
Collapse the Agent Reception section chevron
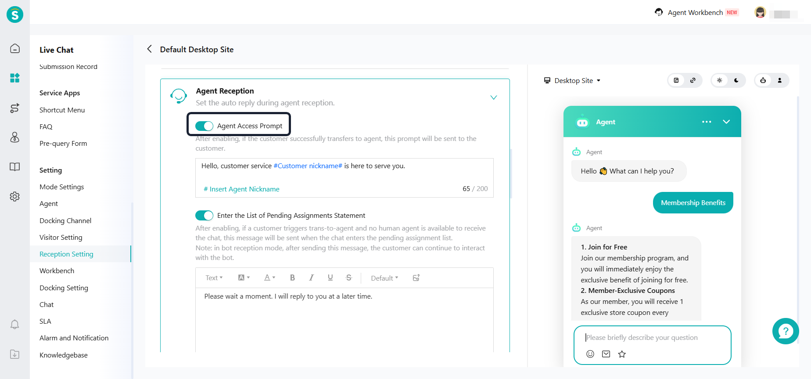(x=494, y=97)
